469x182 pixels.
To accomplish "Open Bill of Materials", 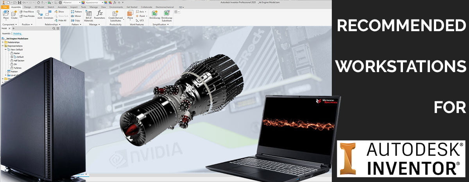I will coord(88,16).
